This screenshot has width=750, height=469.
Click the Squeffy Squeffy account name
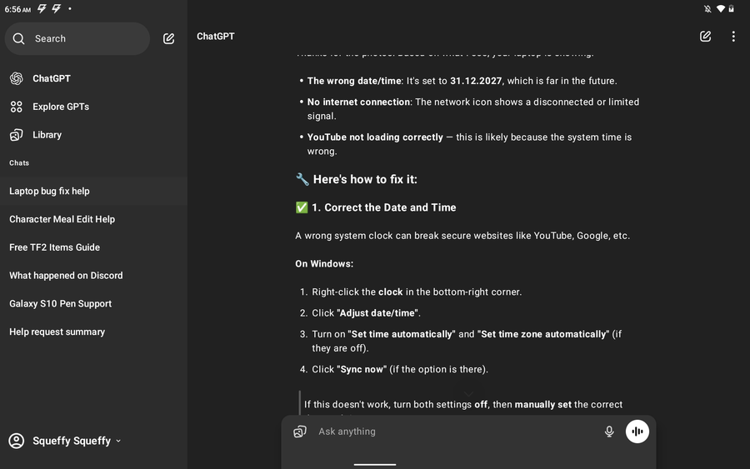pyautogui.click(x=72, y=441)
